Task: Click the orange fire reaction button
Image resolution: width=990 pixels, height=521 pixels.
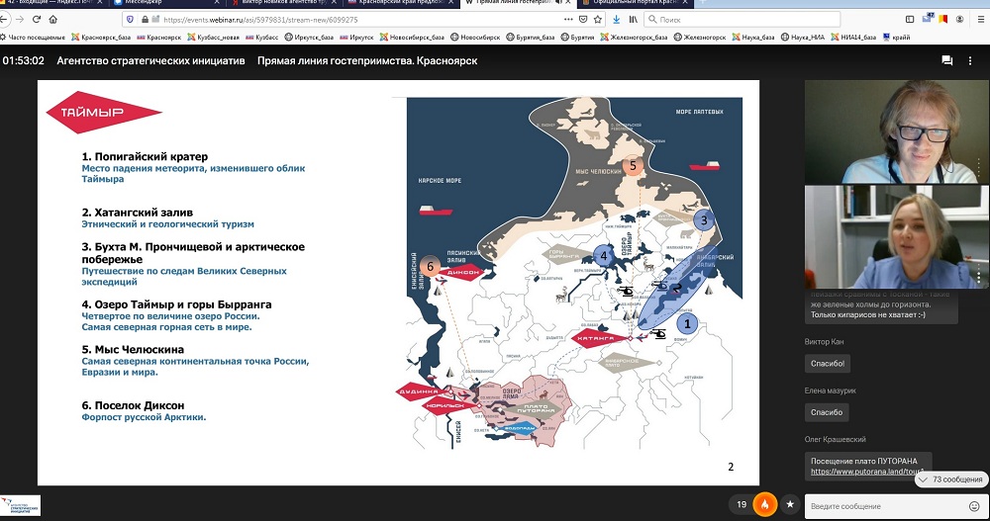Action: point(765,504)
